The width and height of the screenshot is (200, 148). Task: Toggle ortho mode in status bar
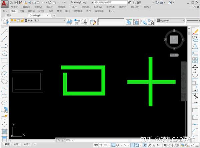[x=113, y=145]
